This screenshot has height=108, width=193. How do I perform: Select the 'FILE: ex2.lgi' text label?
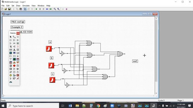[18, 22]
